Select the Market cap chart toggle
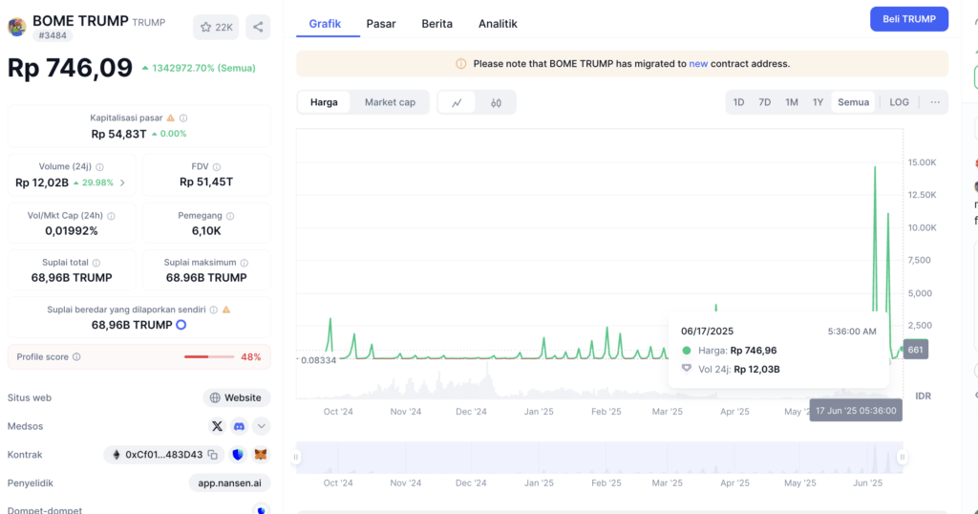Image resolution: width=978 pixels, height=514 pixels. pos(390,102)
